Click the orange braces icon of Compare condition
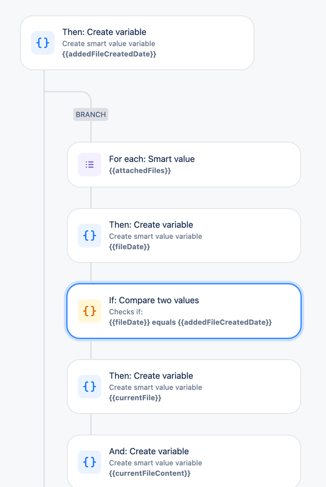Image resolution: width=326 pixels, height=487 pixels. tap(90, 311)
